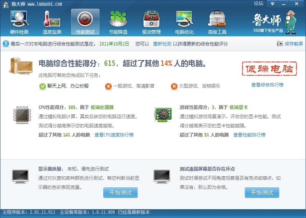This screenshot has height=218, width=306.
Task: Open the 查看综合排行榜 link
Action: coord(267,85)
